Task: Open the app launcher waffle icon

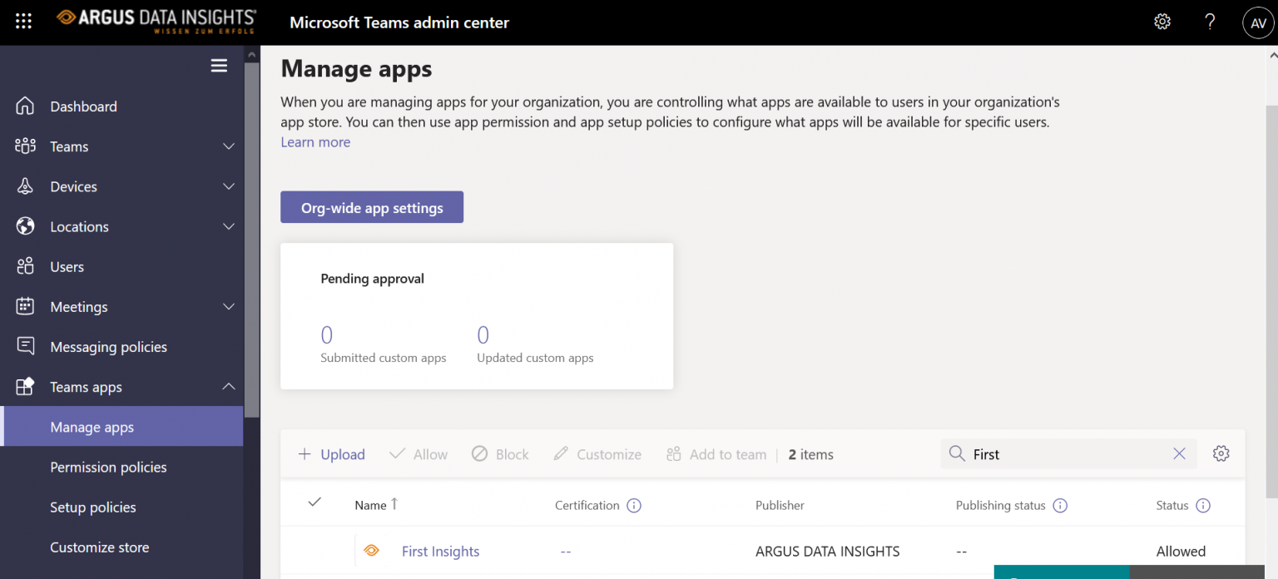Action: coord(23,22)
